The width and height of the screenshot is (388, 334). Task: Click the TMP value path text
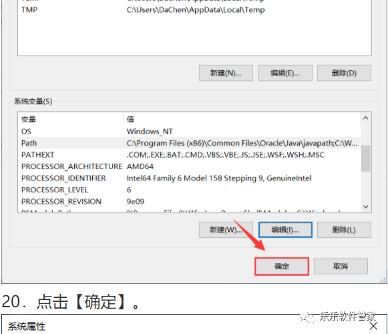196,10
